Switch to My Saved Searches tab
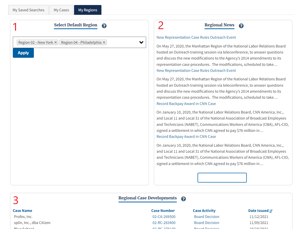The image size is (302, 229). coord(29,10)
